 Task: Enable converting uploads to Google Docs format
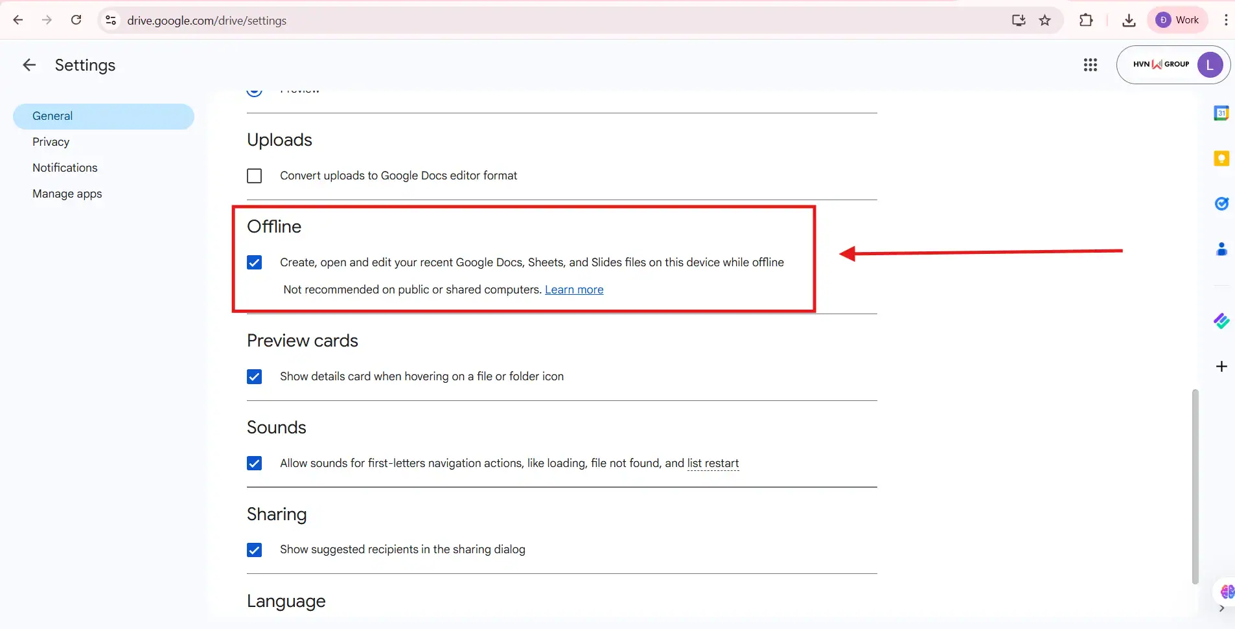(x=254, y=176)
